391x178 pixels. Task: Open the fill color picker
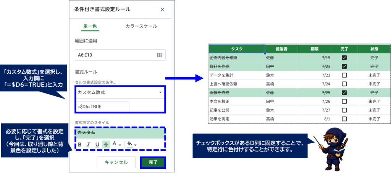pyautogui.click(x=130, y=144)
